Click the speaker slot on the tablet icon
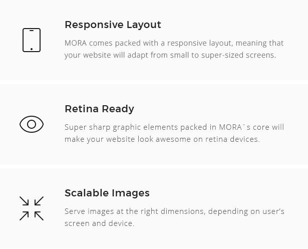Screen dimensions: 308x249 (32, 31)
